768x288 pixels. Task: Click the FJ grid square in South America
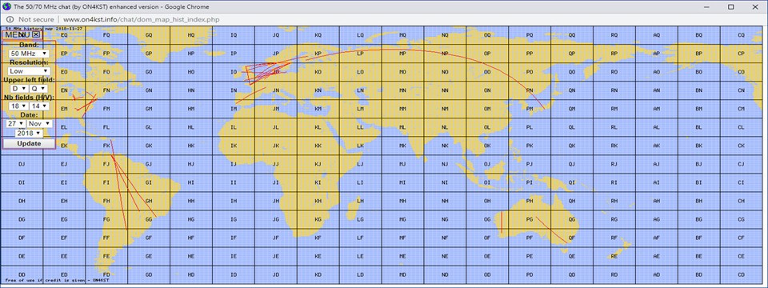tap(106, 164)
